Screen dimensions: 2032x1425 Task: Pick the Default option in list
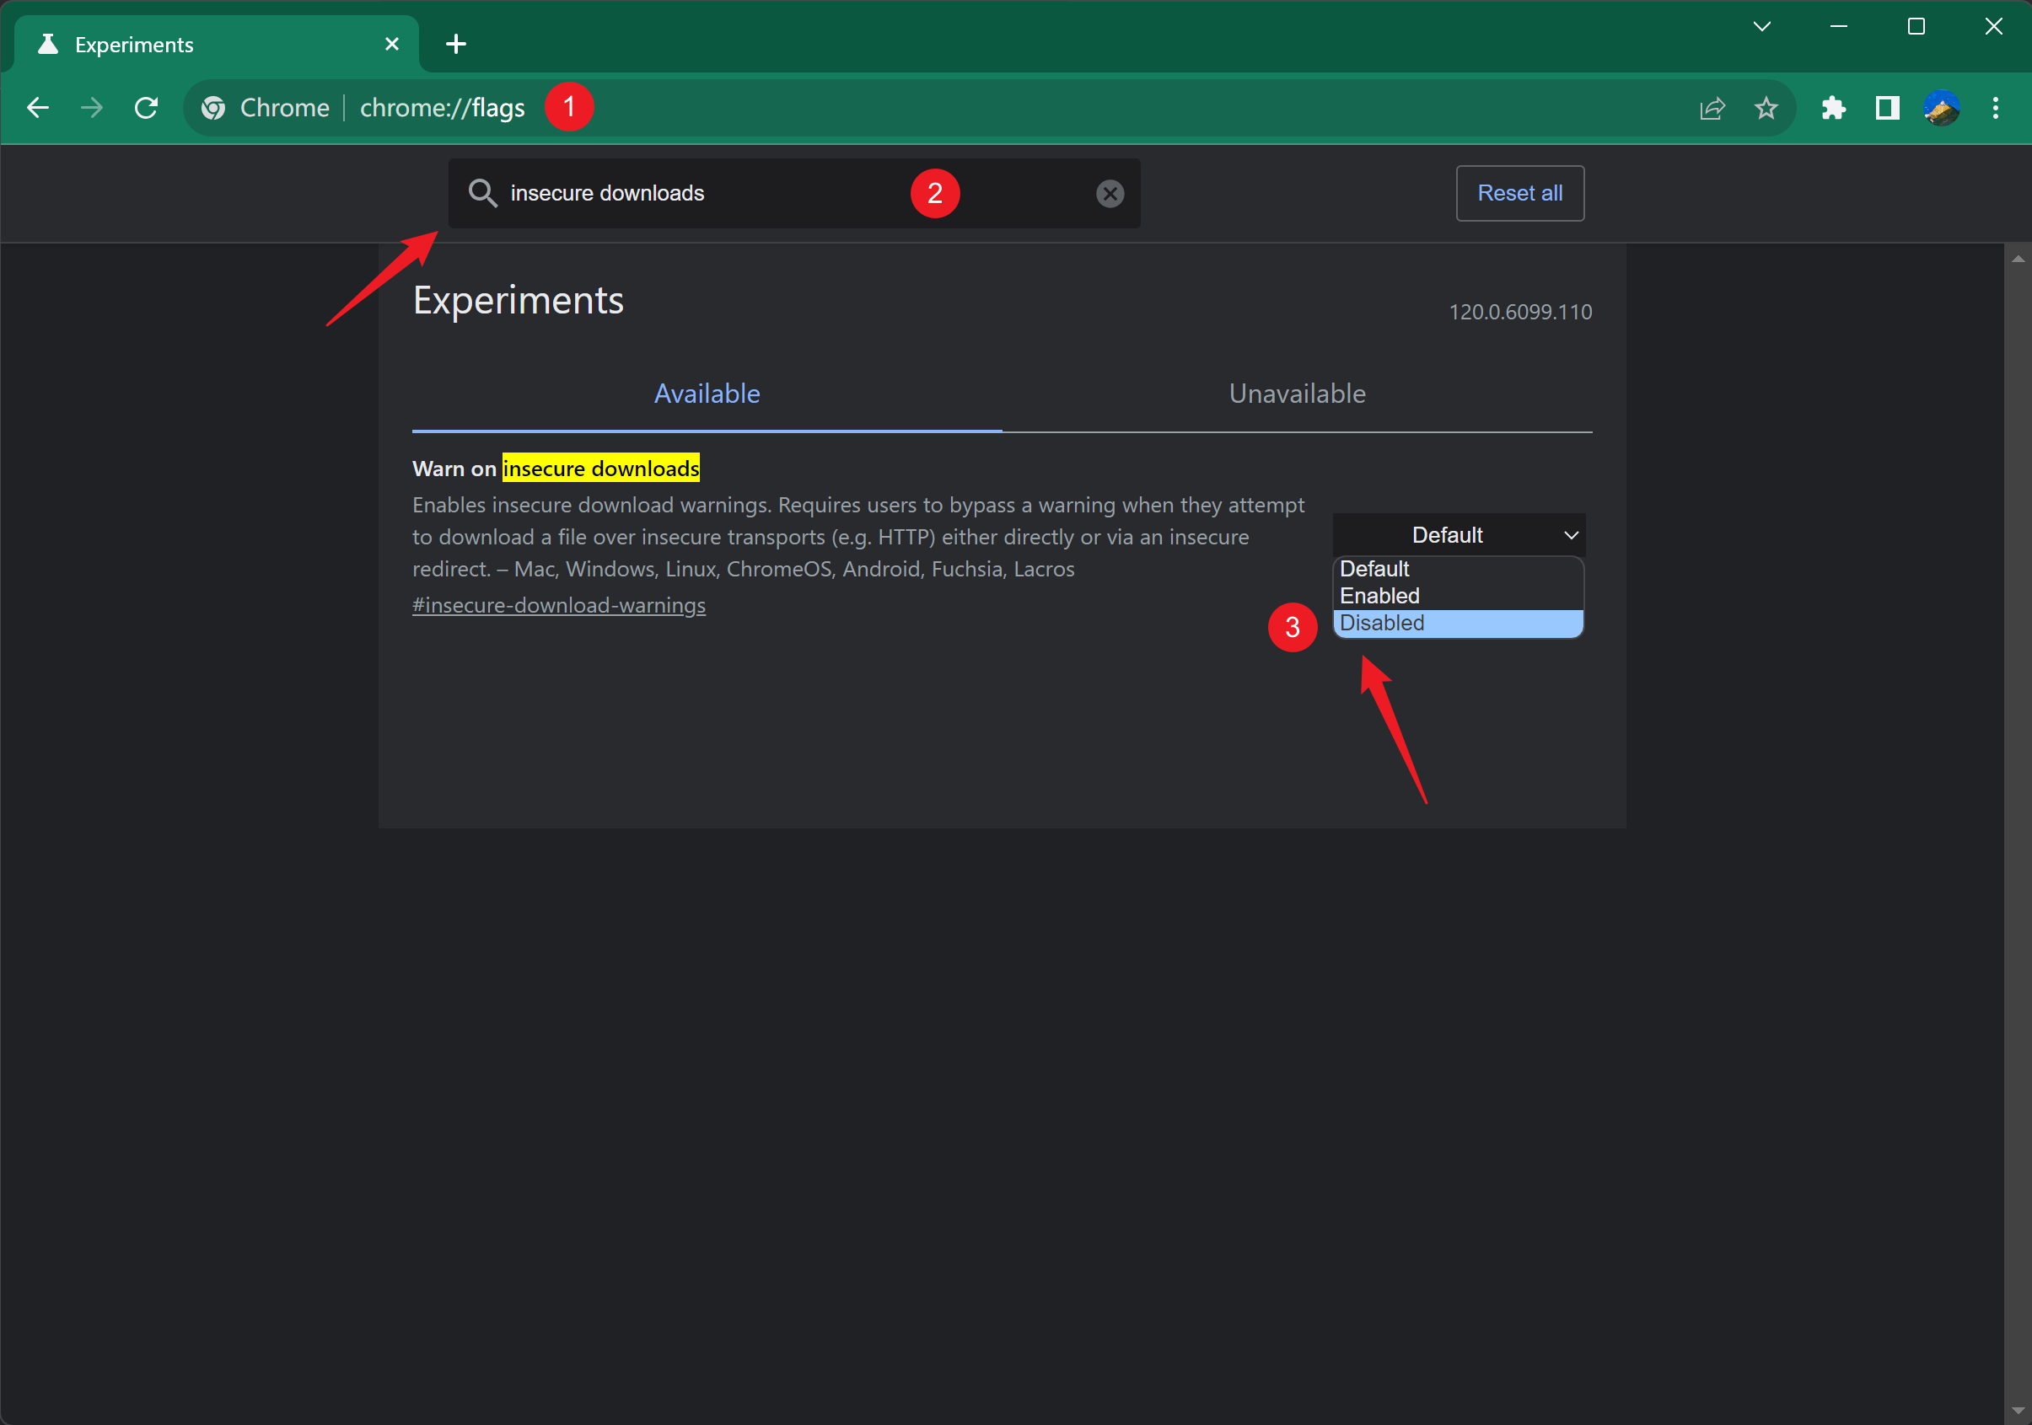point(1457,569)
